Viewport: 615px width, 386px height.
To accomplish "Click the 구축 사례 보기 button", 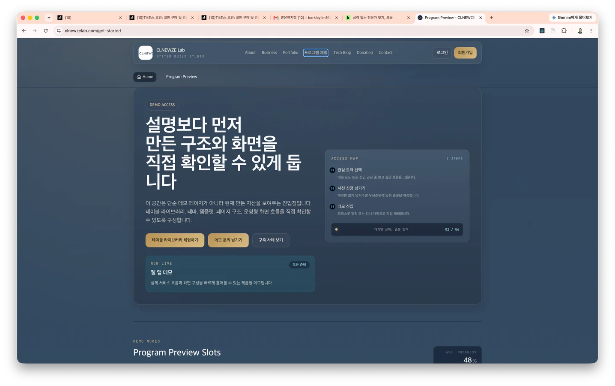I will tap(271, 240).
